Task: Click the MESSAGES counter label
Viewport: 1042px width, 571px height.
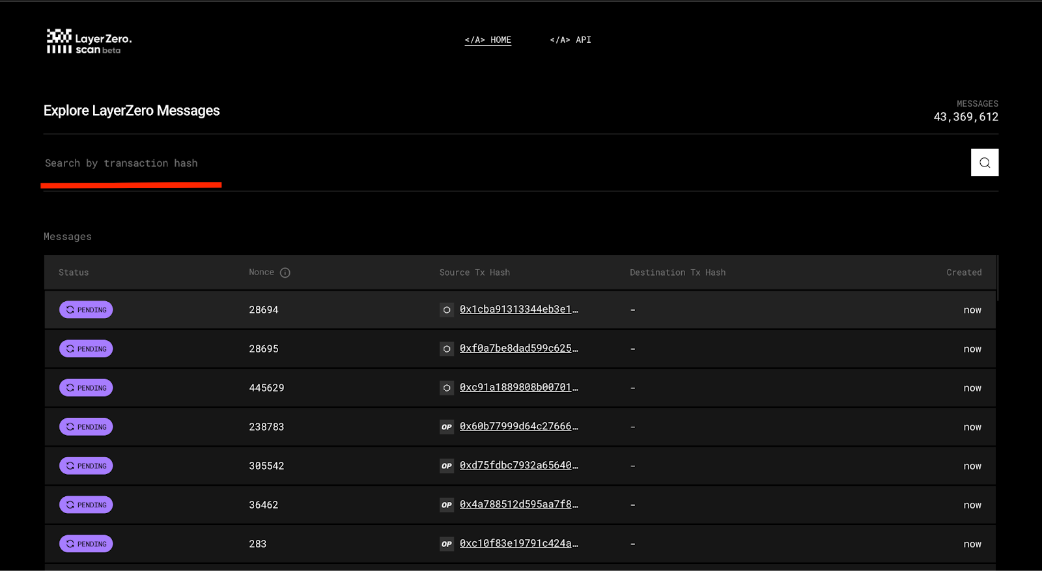Action: click(x=978, y=103)
